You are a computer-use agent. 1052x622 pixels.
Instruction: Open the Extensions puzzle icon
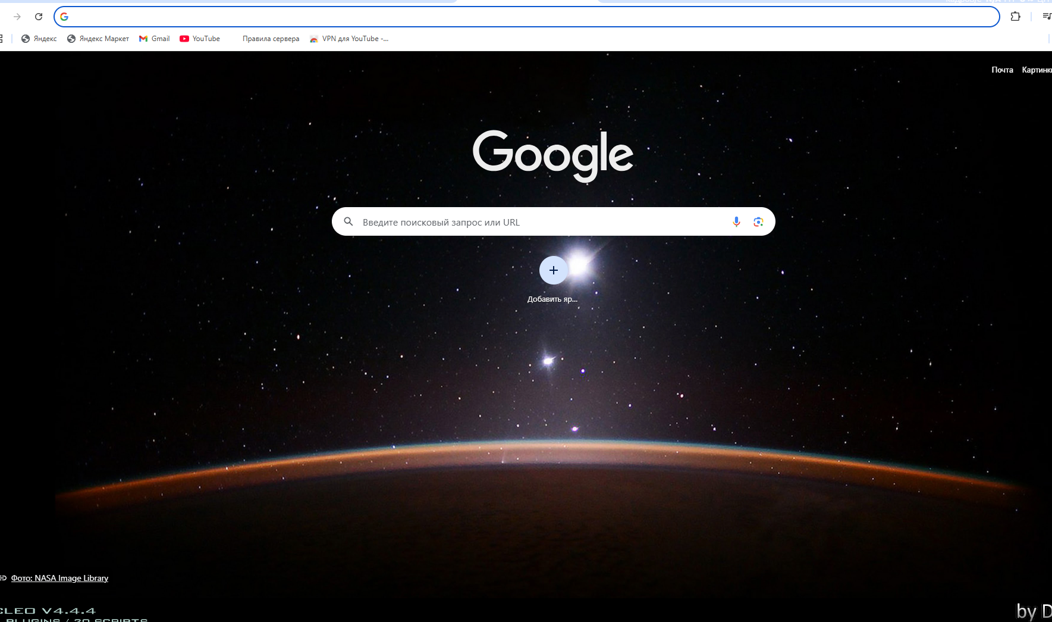[x=1015, y=17]
